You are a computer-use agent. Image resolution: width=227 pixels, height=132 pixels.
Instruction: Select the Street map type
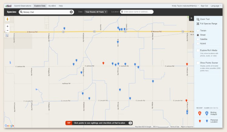click(x=198, y=35)
